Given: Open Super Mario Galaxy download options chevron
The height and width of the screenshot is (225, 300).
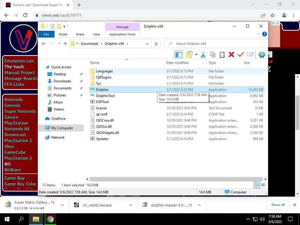Looking at the screenshot, I should pos(62,205).
